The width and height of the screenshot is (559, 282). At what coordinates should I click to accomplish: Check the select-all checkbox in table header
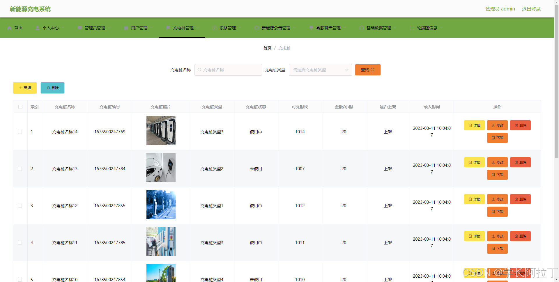[20, 107]
